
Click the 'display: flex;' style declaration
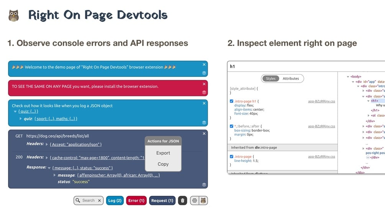[x=244, y=105]
